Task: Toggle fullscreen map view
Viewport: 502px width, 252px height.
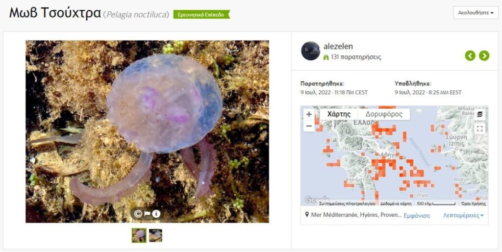Action: (x=479, y=129)
